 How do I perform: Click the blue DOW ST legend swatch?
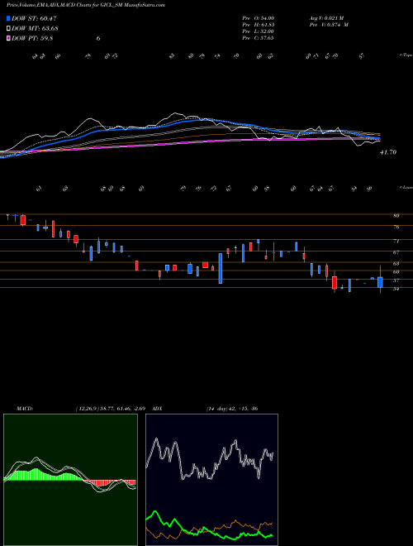pos(9,18)
